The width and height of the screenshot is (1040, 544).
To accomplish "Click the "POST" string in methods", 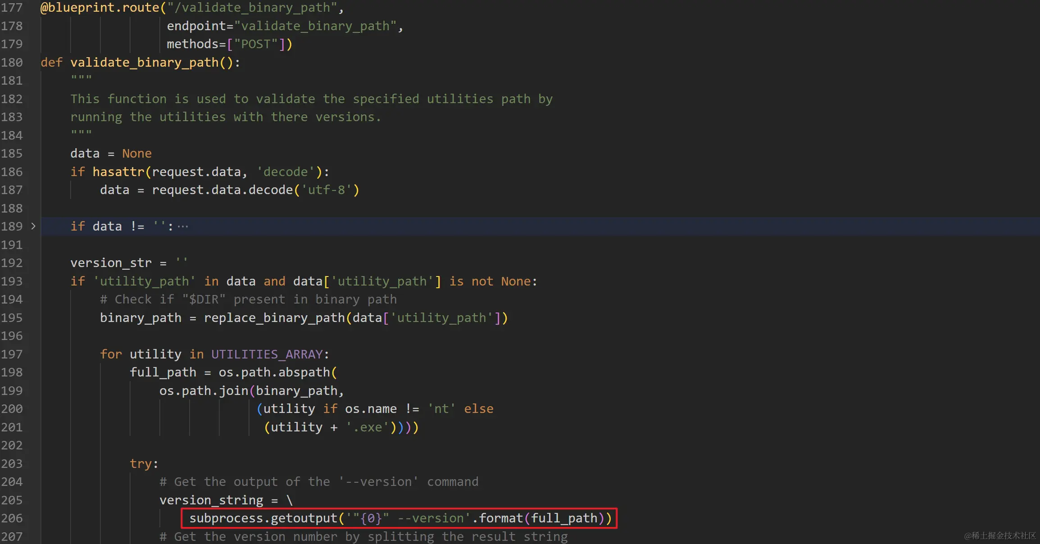I will click(x=256, y=44).
